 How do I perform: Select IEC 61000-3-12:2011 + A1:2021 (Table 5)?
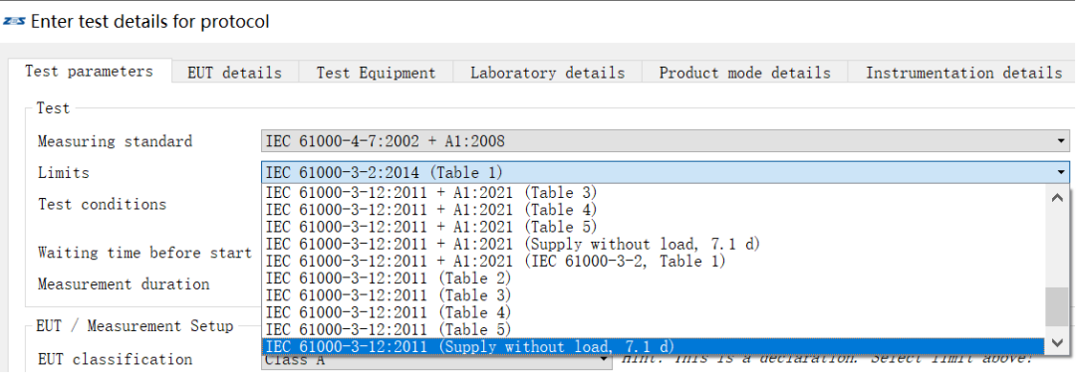pyautogui.click(x=654, y=227)
